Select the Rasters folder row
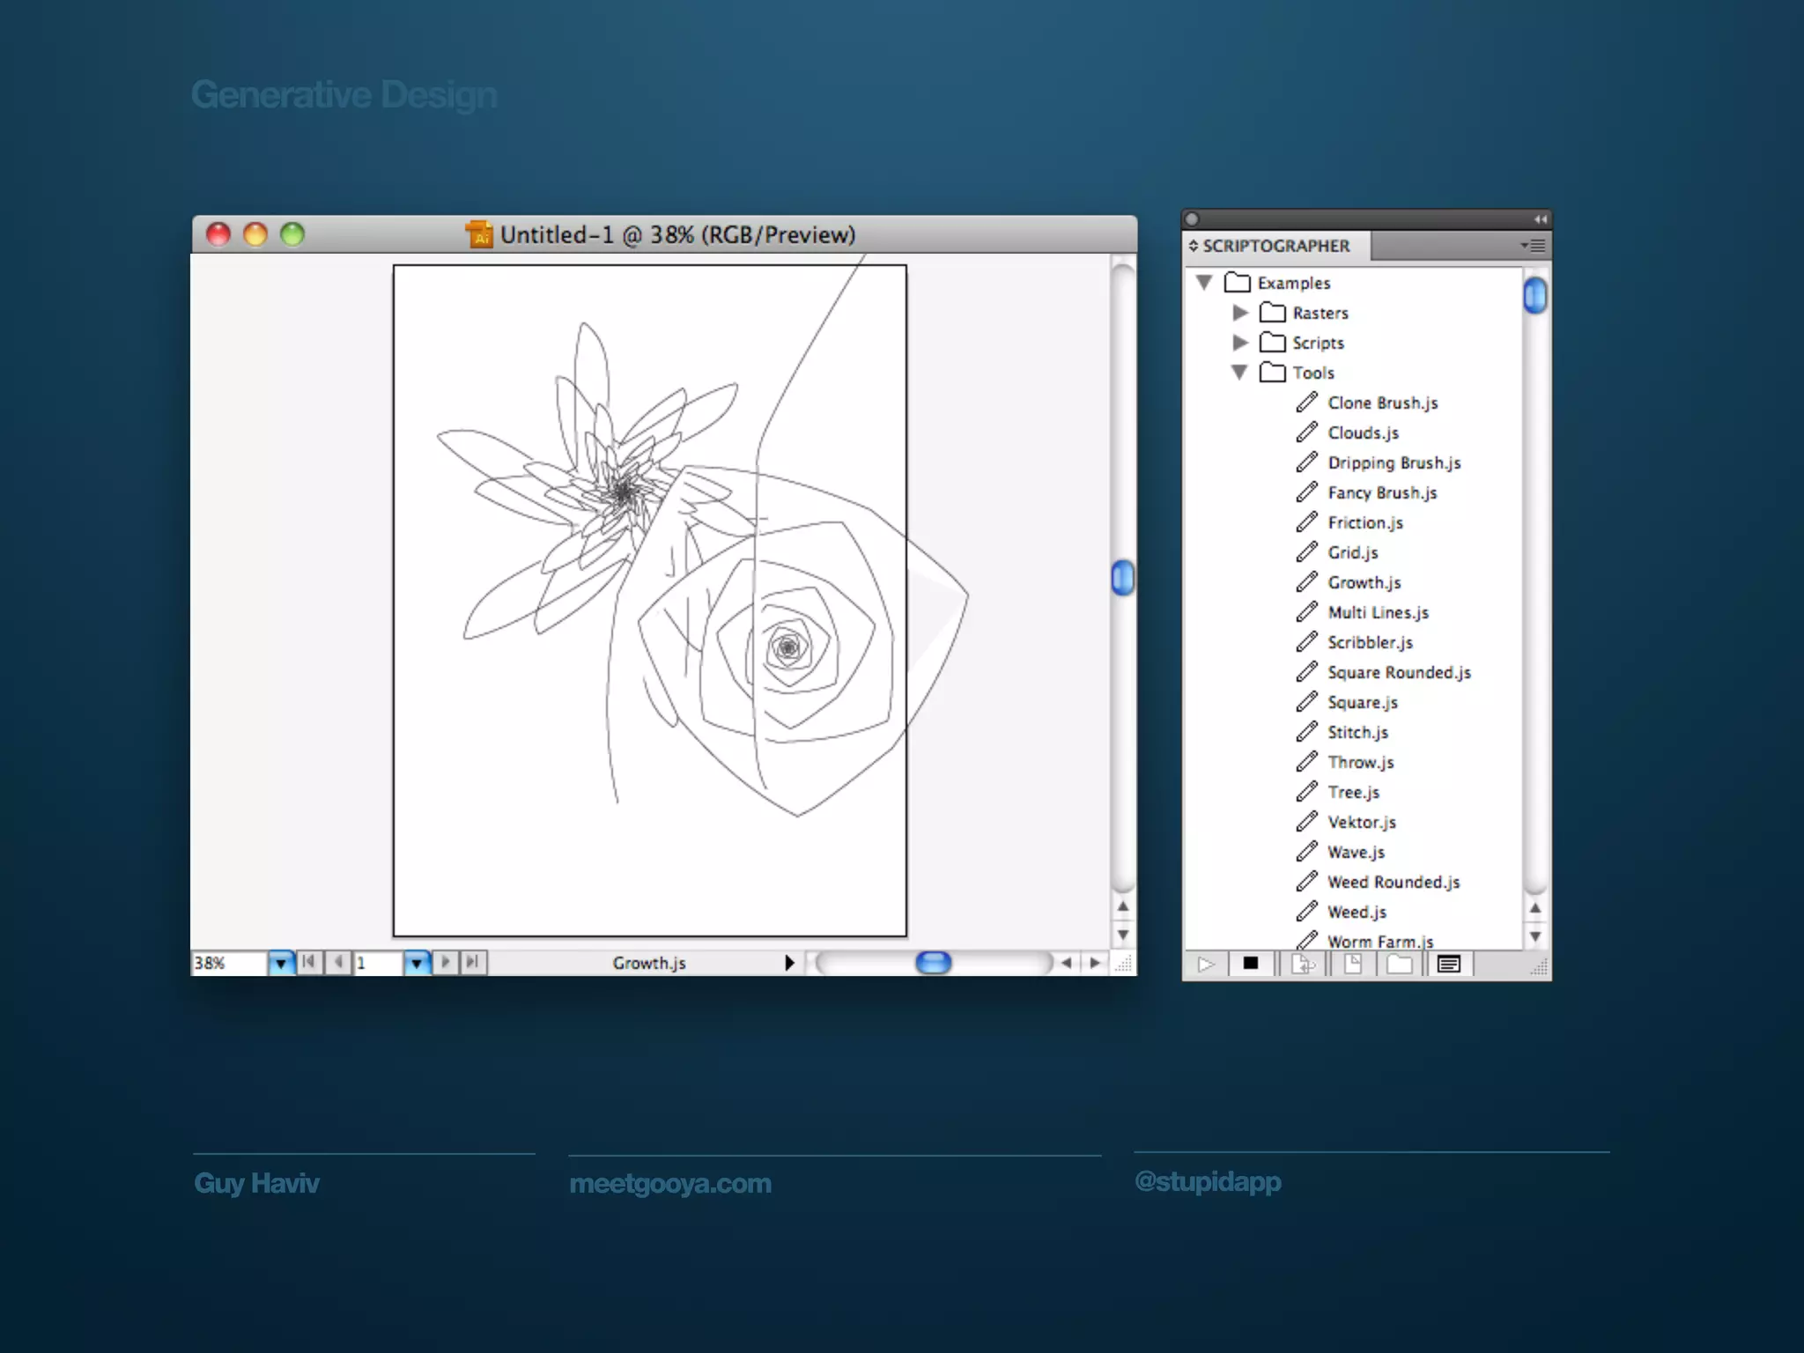The width and height of the screenshot is (1804, 1353). (1353, 313)
